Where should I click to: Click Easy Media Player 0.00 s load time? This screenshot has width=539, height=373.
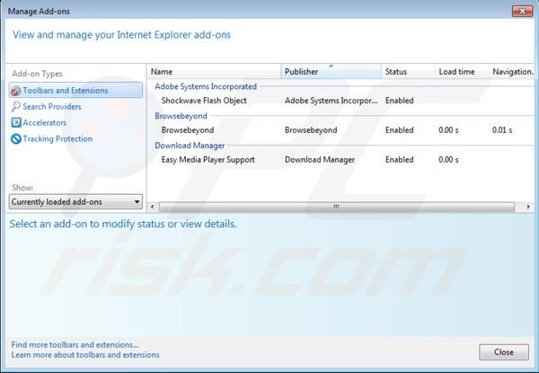(448, 159)
